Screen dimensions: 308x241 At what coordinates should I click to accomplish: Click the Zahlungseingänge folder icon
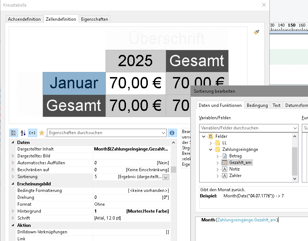217,149
